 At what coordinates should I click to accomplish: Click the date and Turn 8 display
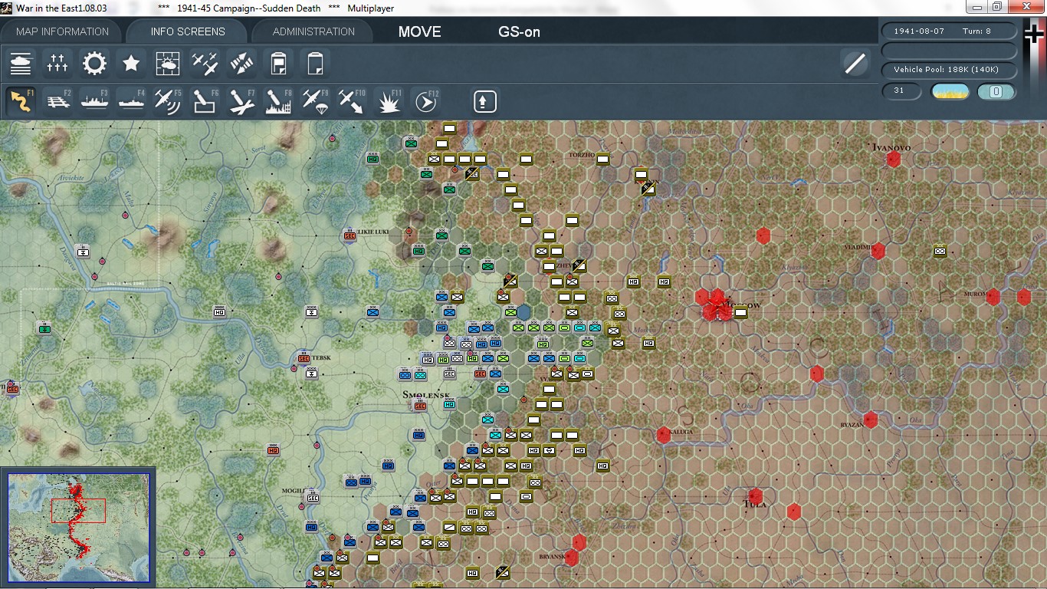point(950,31)
